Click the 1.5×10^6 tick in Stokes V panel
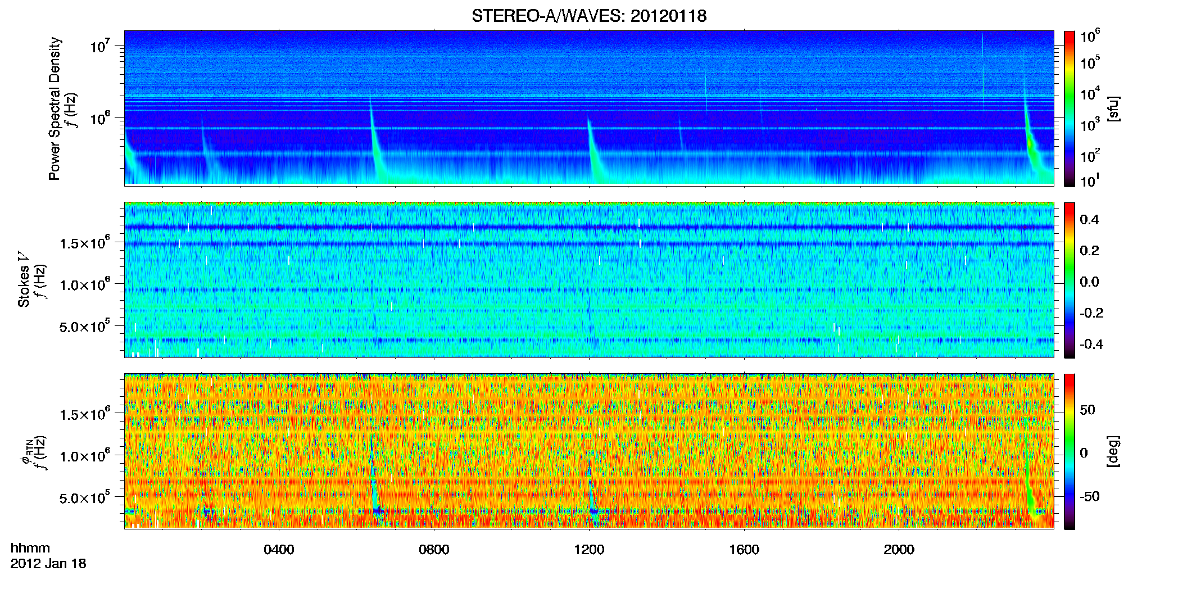This screenshot has height=607, width=1178. (x=85, y=242)
